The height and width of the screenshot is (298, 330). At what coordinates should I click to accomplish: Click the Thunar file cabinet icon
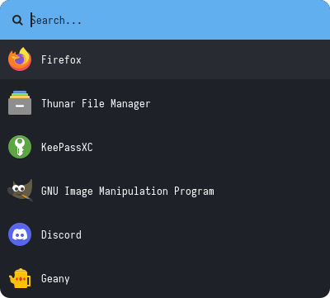point(20,103)
